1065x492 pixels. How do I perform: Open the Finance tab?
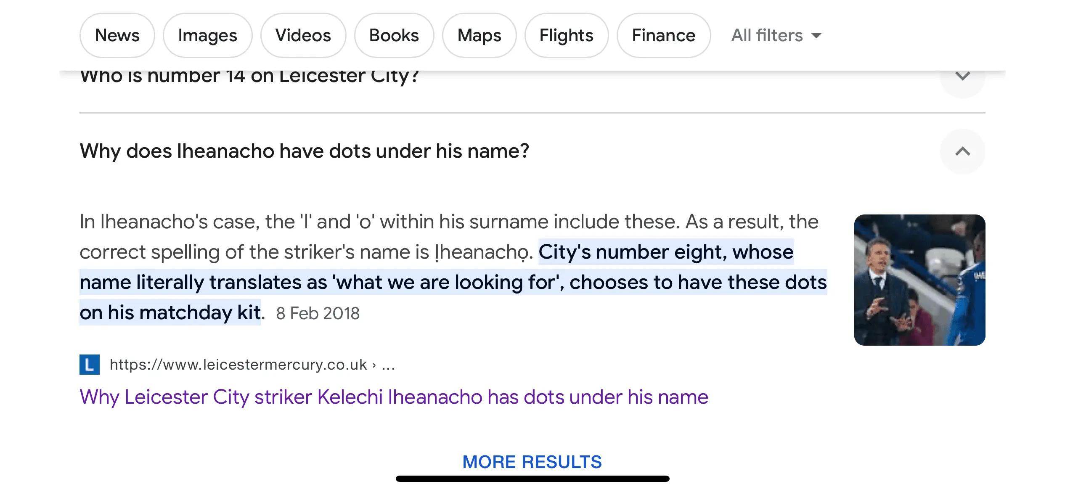(x=663, y=35)
